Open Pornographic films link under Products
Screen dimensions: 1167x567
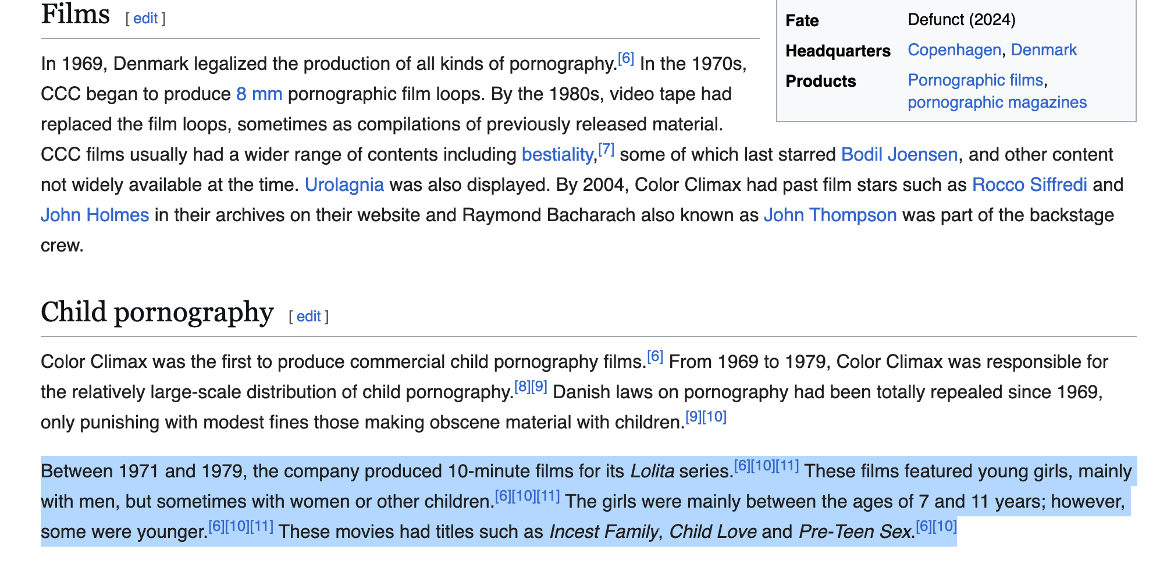(976, 80)
